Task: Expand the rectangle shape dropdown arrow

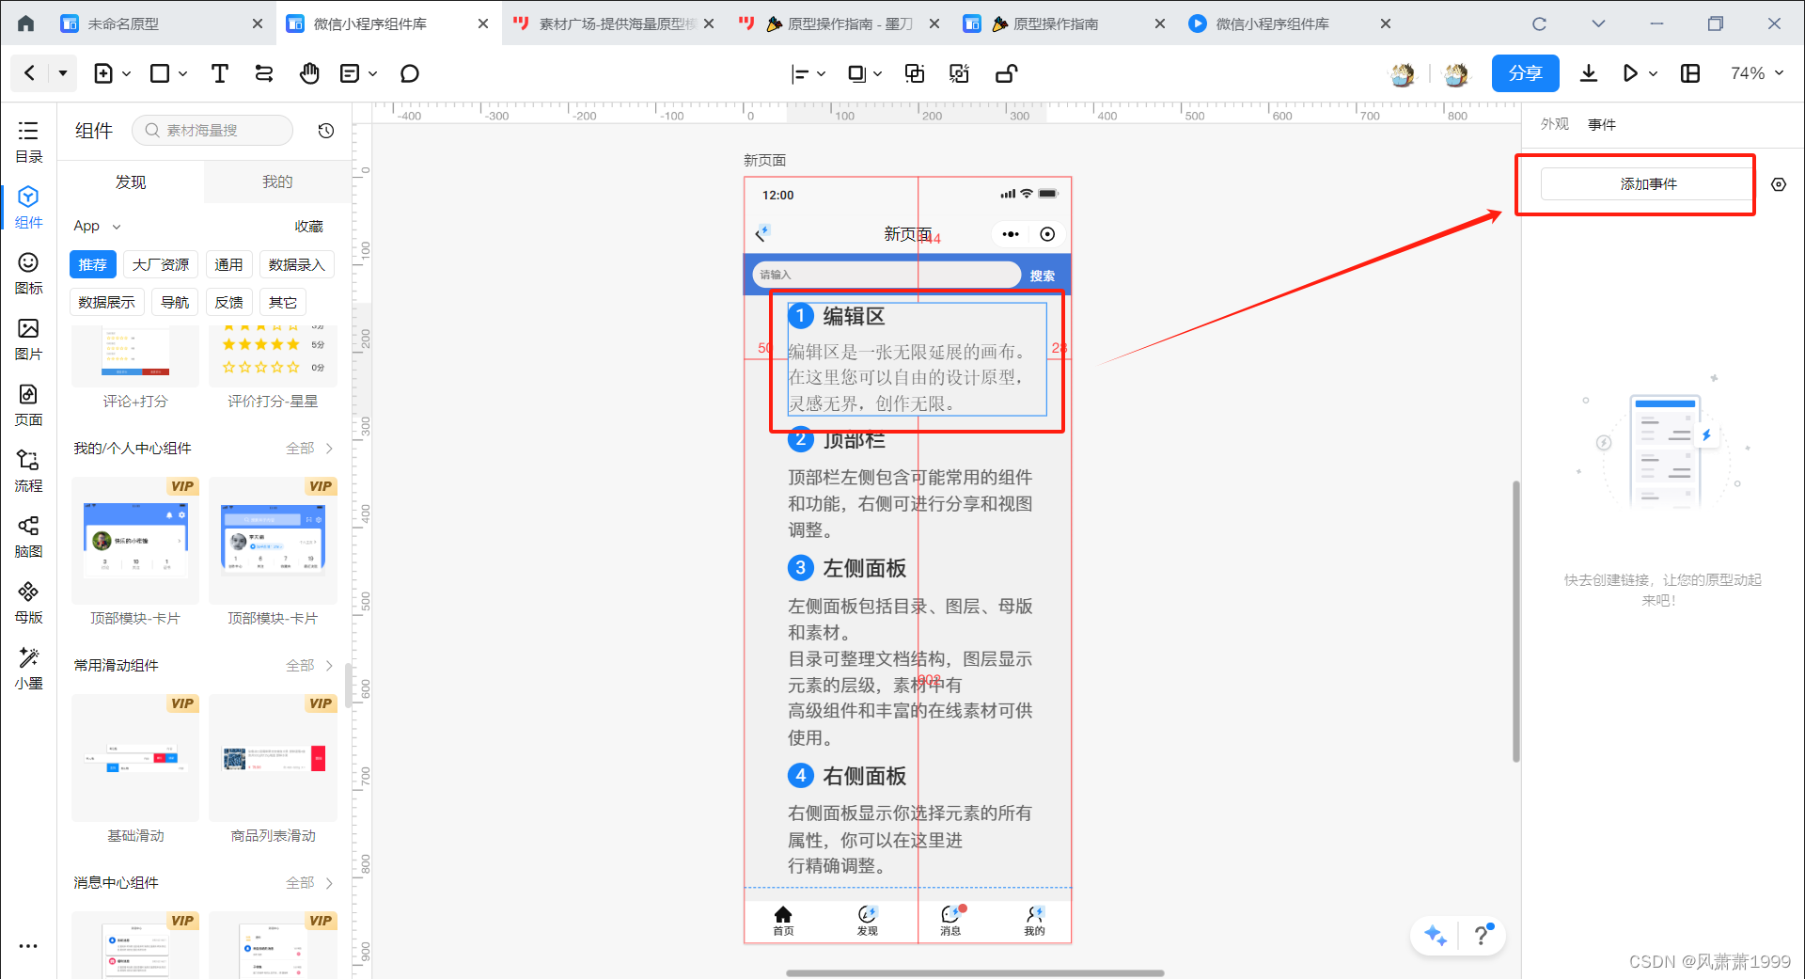Action: click(x=183, y=73)
